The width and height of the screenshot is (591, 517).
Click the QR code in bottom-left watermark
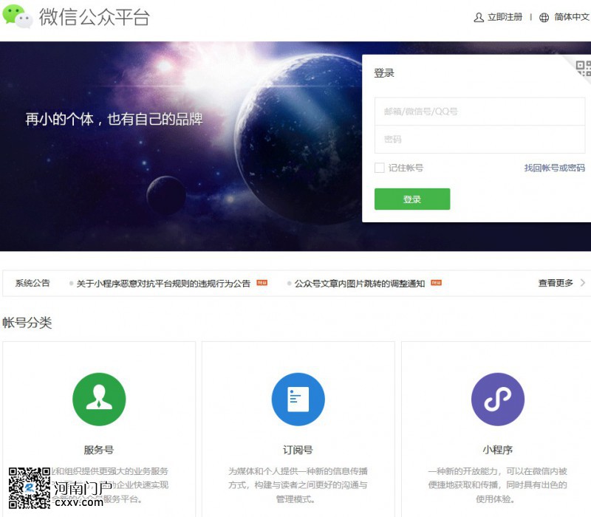click(29, 488)
